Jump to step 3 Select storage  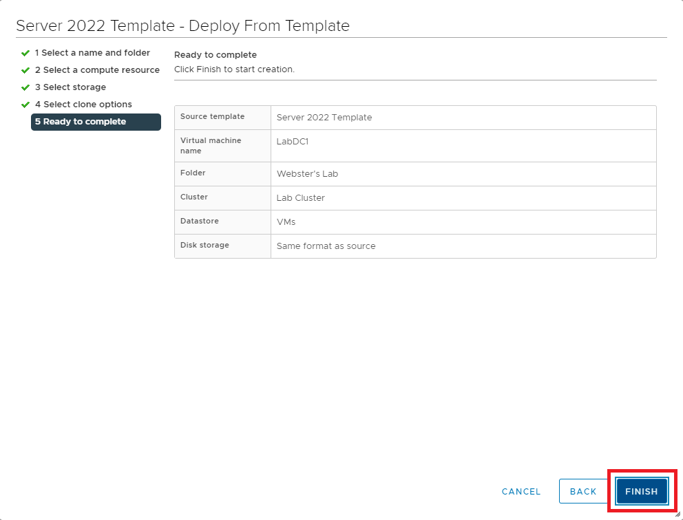coord(70,87)
